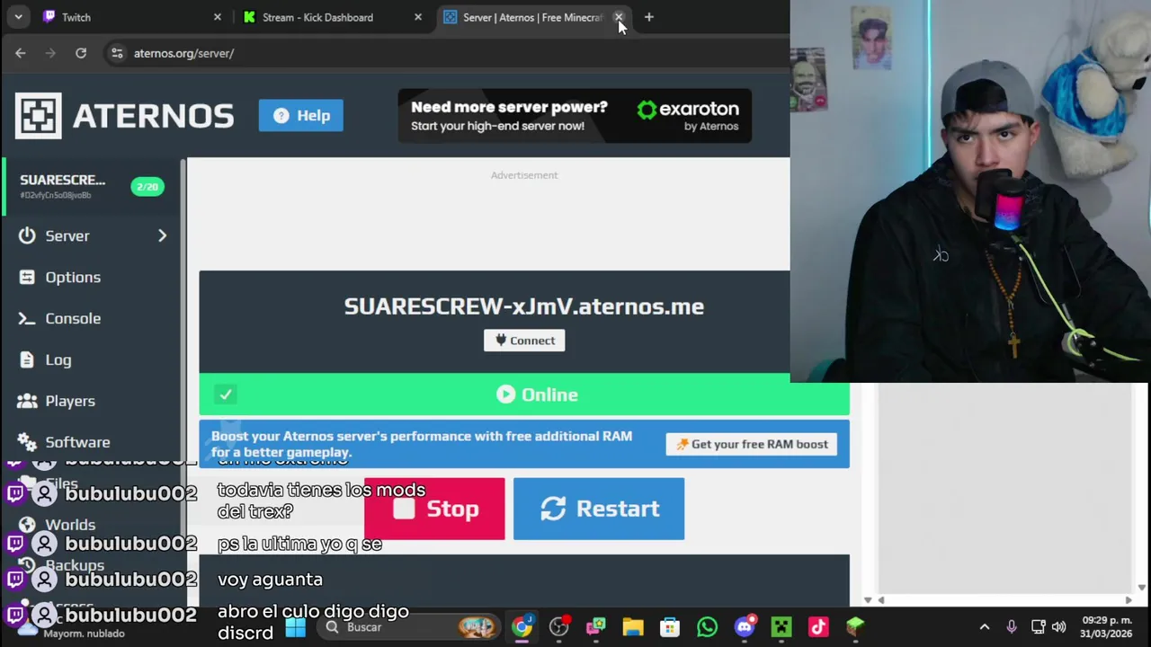The image size is (1151, 647).
Task: Click the Online status bar
Action: [x=524, y=394]
